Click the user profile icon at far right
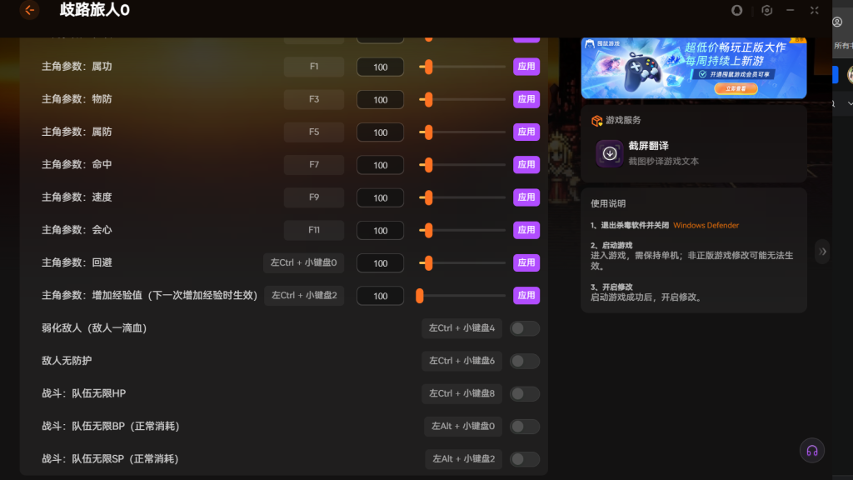 (837, 22)
